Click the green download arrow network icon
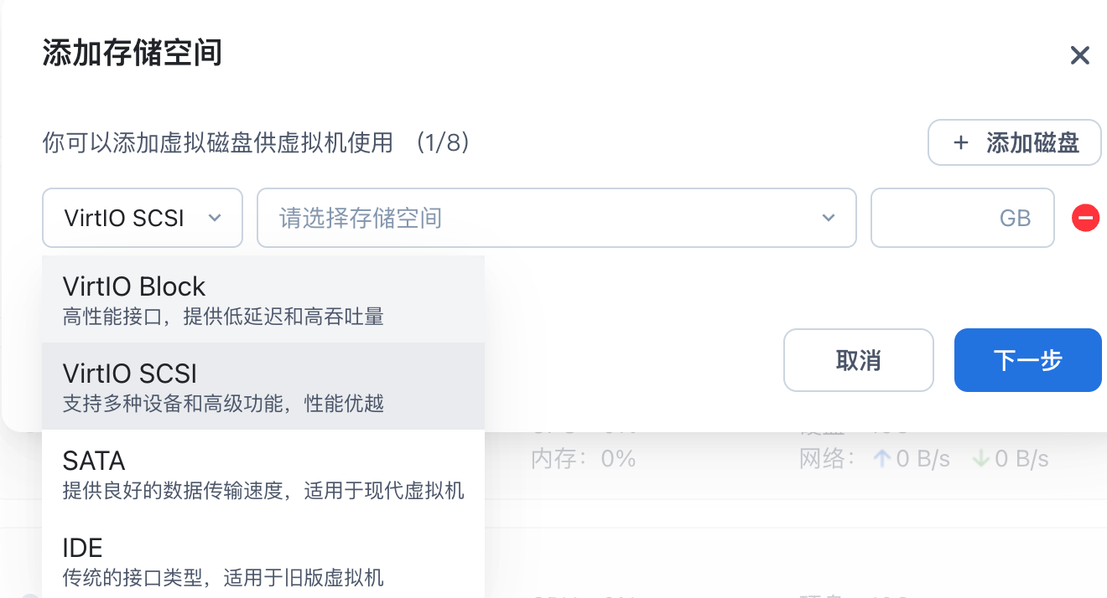 coord(980,459)
